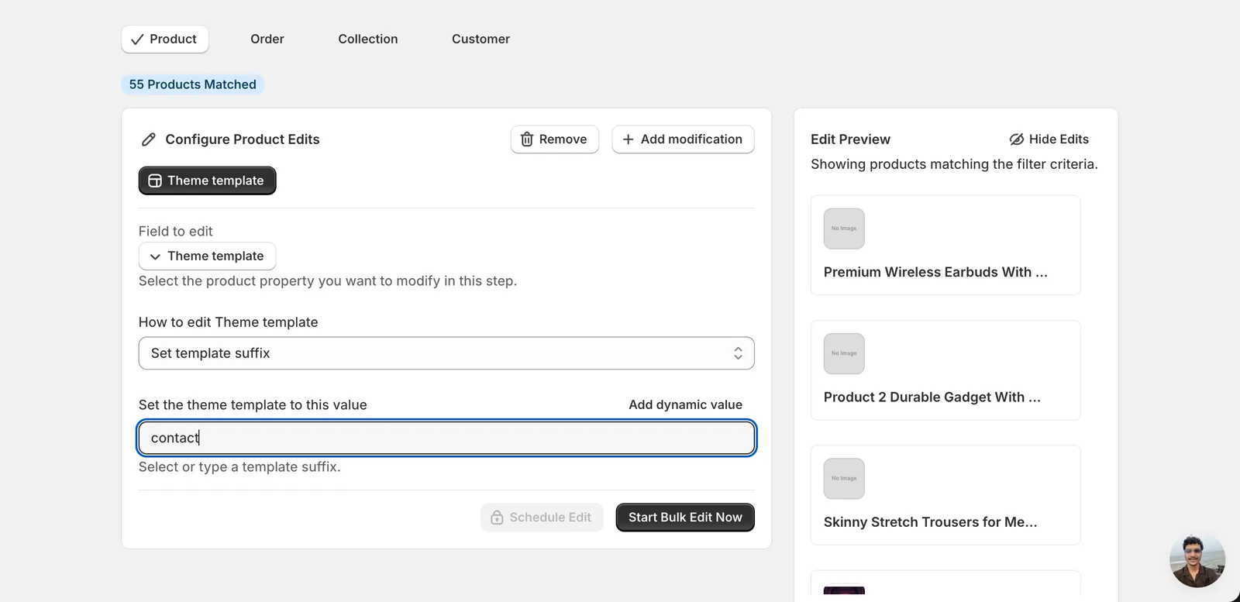
Task: Click the 55 Products Matched badge
Action: click(192, 84)
